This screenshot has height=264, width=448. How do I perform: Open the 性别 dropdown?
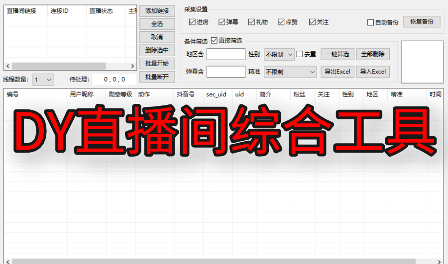[x=279, y=54]
